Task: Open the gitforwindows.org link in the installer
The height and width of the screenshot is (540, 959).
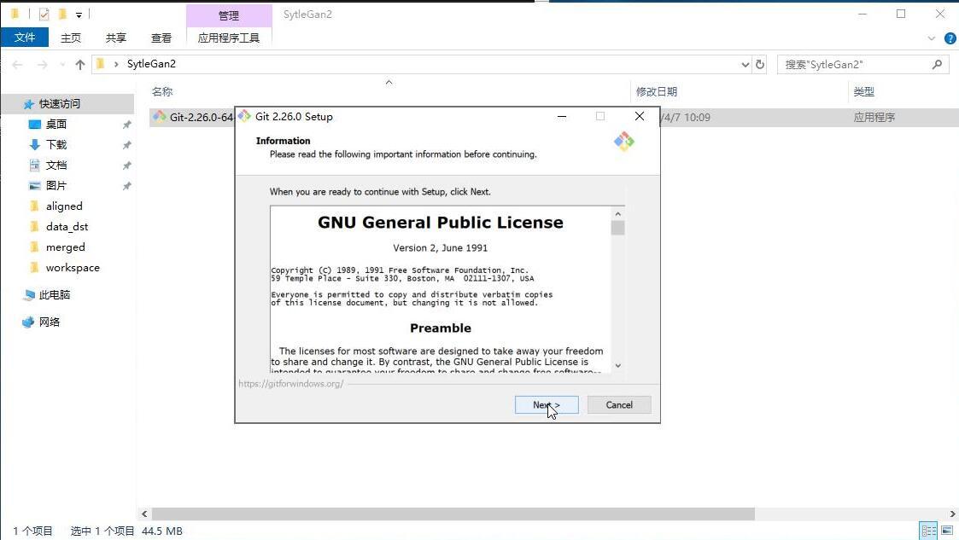Action: [291, 384]
